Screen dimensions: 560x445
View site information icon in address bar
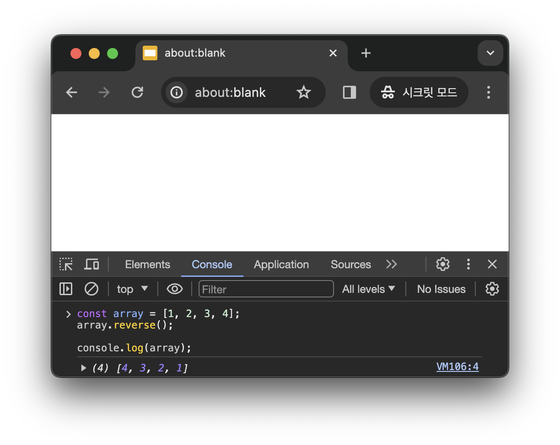[x=177, y=93]
